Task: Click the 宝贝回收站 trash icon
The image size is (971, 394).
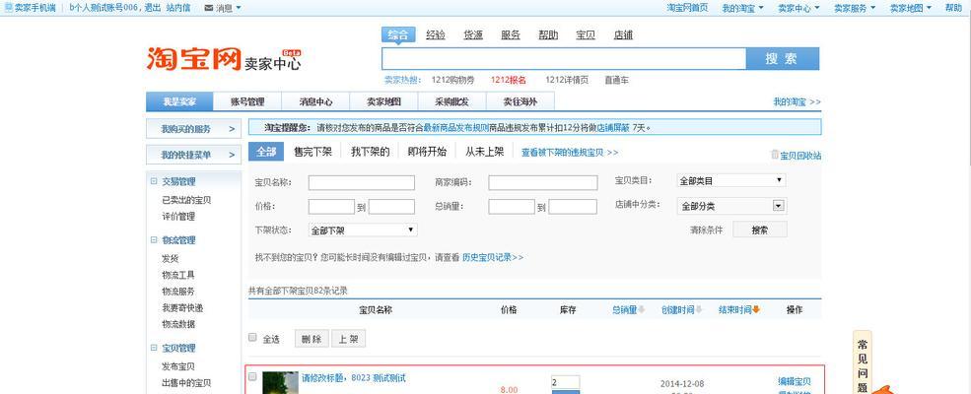Action: (x=775, y=155)
